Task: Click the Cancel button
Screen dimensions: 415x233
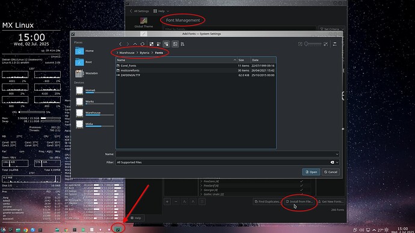Action: [x=331, y=172]
